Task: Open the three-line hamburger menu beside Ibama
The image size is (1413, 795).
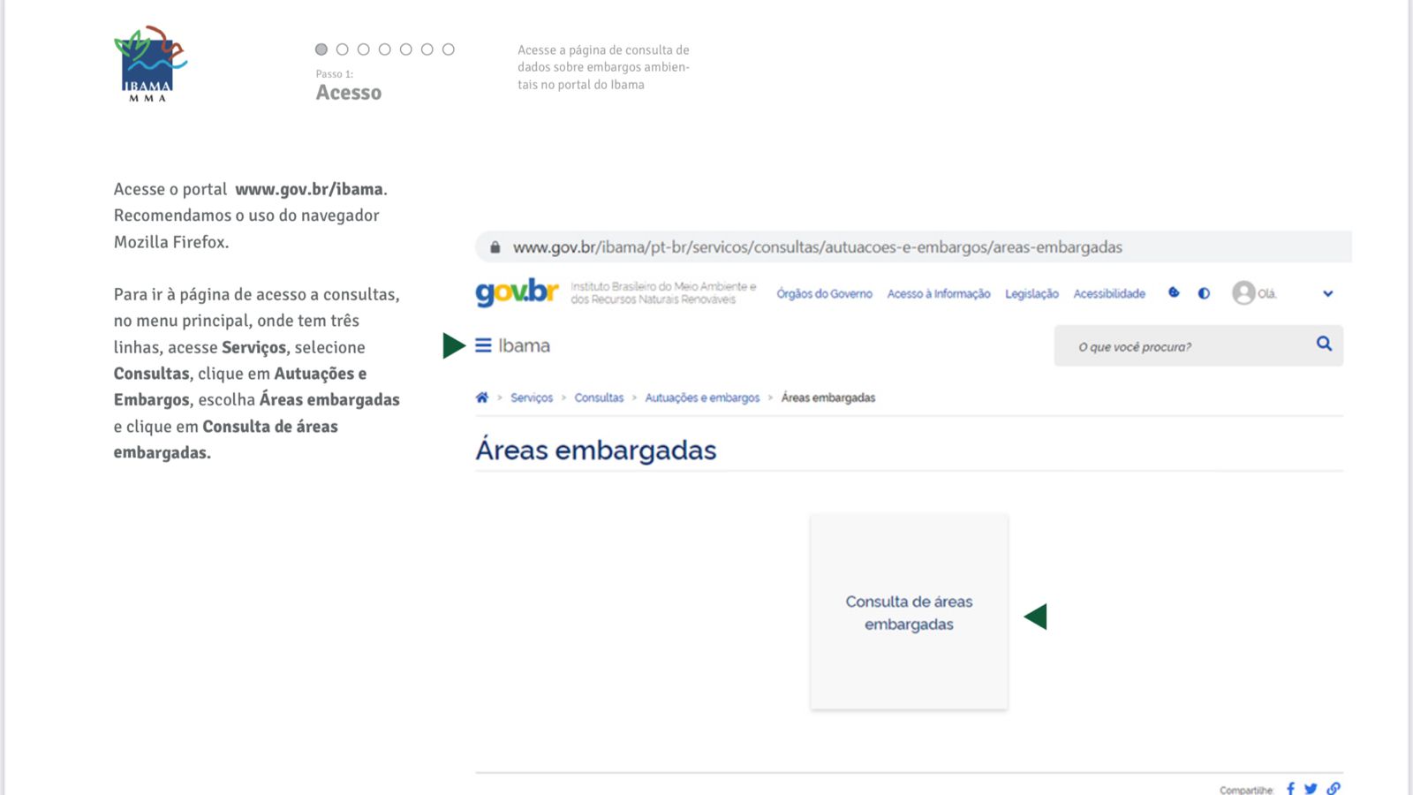Action: (483, 345)
